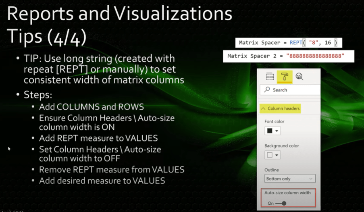This screenshot has height=212, width=364.
Task: Click the 'Outline' label in format pane
Action: pyautogui.click(x=272, y=170)
